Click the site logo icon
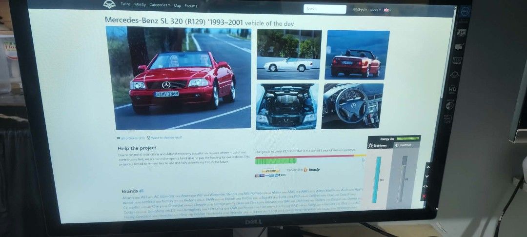Screen dimensions: 527x237 (x=109, y=4)
